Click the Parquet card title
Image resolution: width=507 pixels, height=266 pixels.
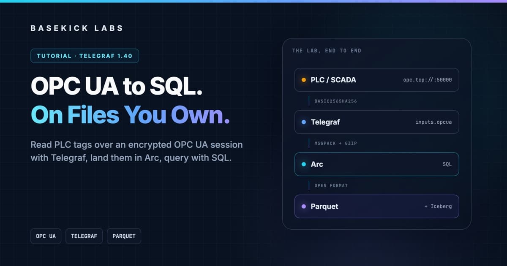(324, 206)
